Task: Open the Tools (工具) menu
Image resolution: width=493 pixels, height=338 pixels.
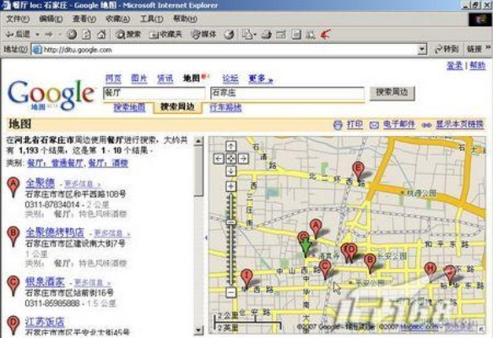Action: [151, 19]
